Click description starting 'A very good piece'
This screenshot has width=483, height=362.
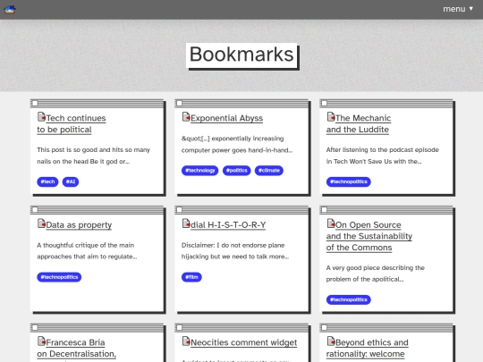[x=375, y=274]
